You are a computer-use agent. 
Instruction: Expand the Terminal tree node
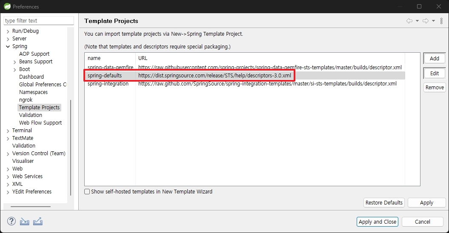8,131
